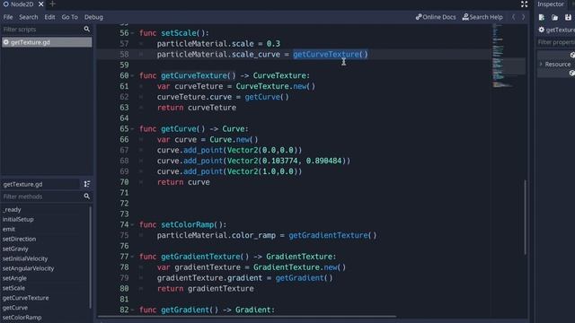Click the Filter scripts search icon
The height and width of the screenshot is (323, 575).
pyautogui.click(x=86, y=29)
